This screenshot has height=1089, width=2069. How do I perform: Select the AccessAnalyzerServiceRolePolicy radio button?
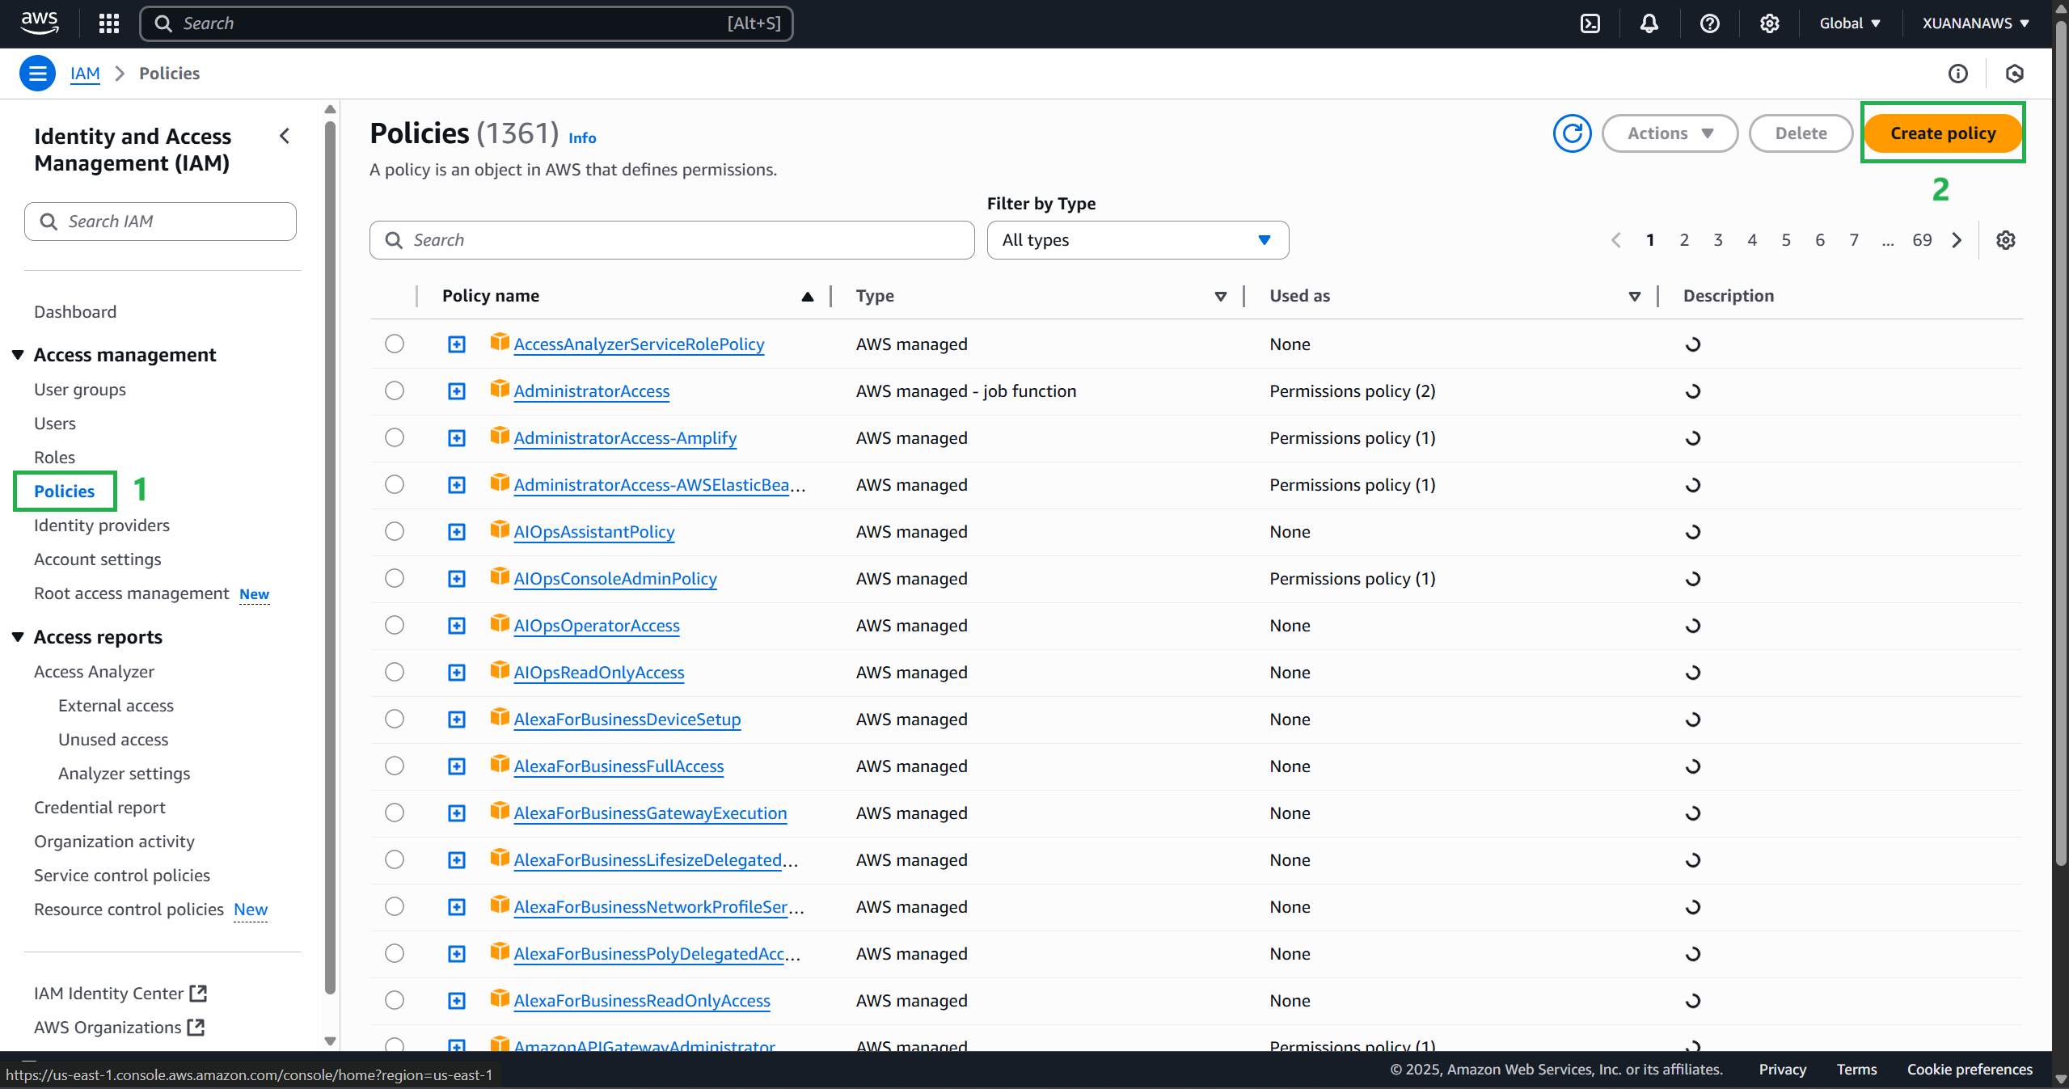click(395, 344)
